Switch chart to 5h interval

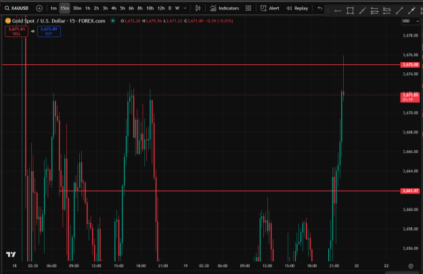[123, 8]
